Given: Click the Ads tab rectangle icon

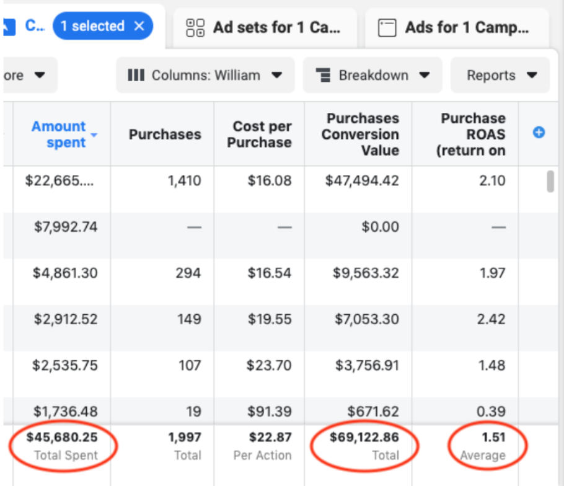Looking at the screenshot, I should pyautogui.click(x=387, y=27).
